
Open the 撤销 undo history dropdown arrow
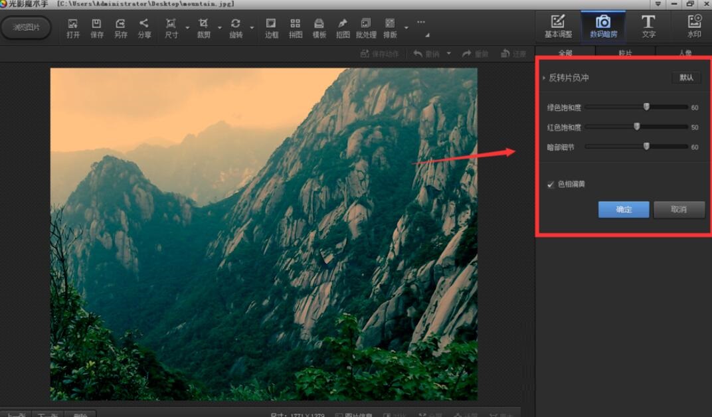[x=448, y=54]
